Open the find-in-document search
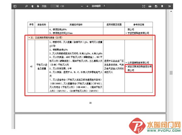The width and height of the screenshot is (182, 135). [x=26, y=6]
